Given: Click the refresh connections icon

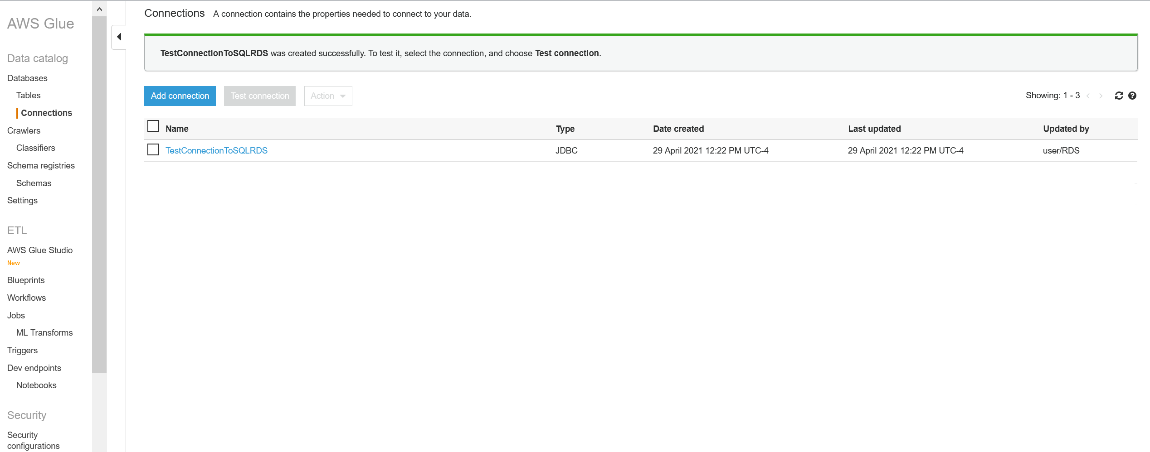Looking at the screenshot, I should pos(1119,96).
